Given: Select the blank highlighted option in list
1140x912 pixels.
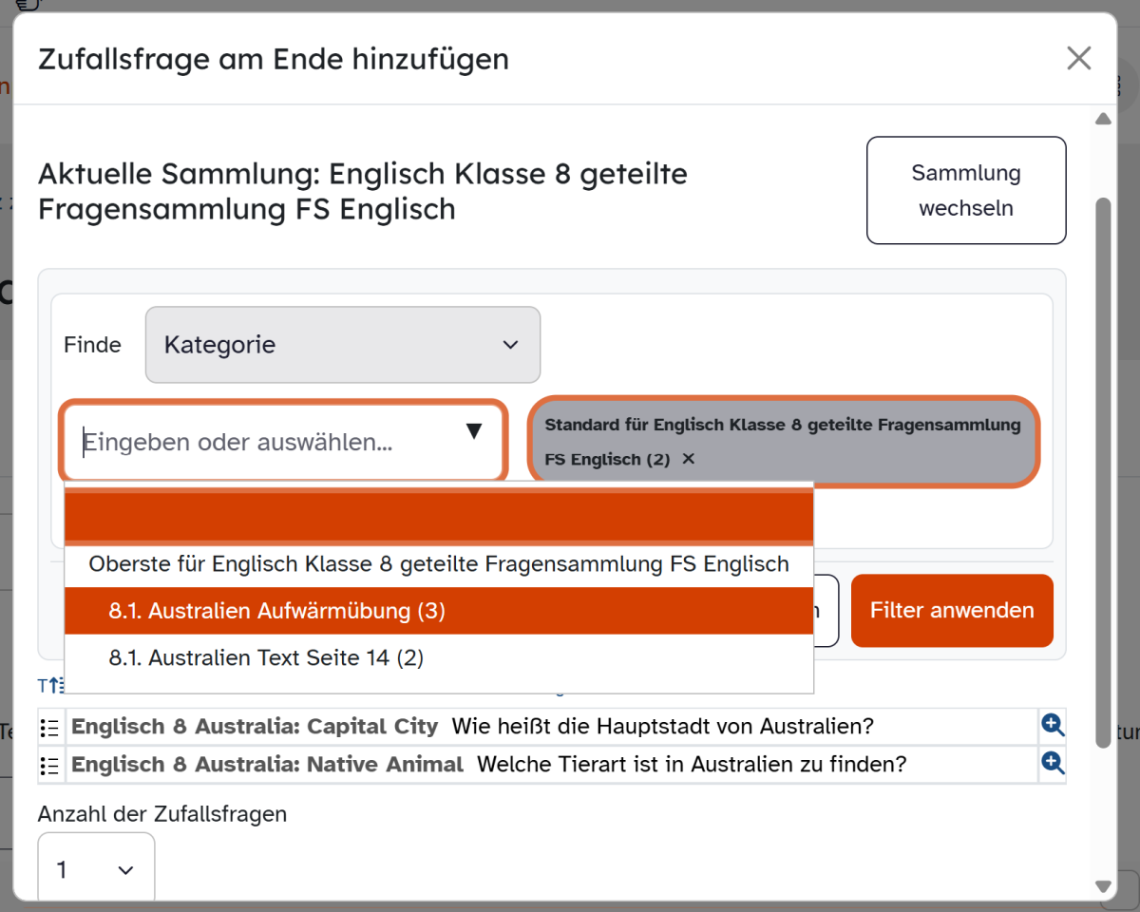Looking at the screenshot, I should pyautogui.click(x=438, y=518).
